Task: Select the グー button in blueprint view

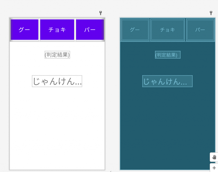Action: click(135, 30)
